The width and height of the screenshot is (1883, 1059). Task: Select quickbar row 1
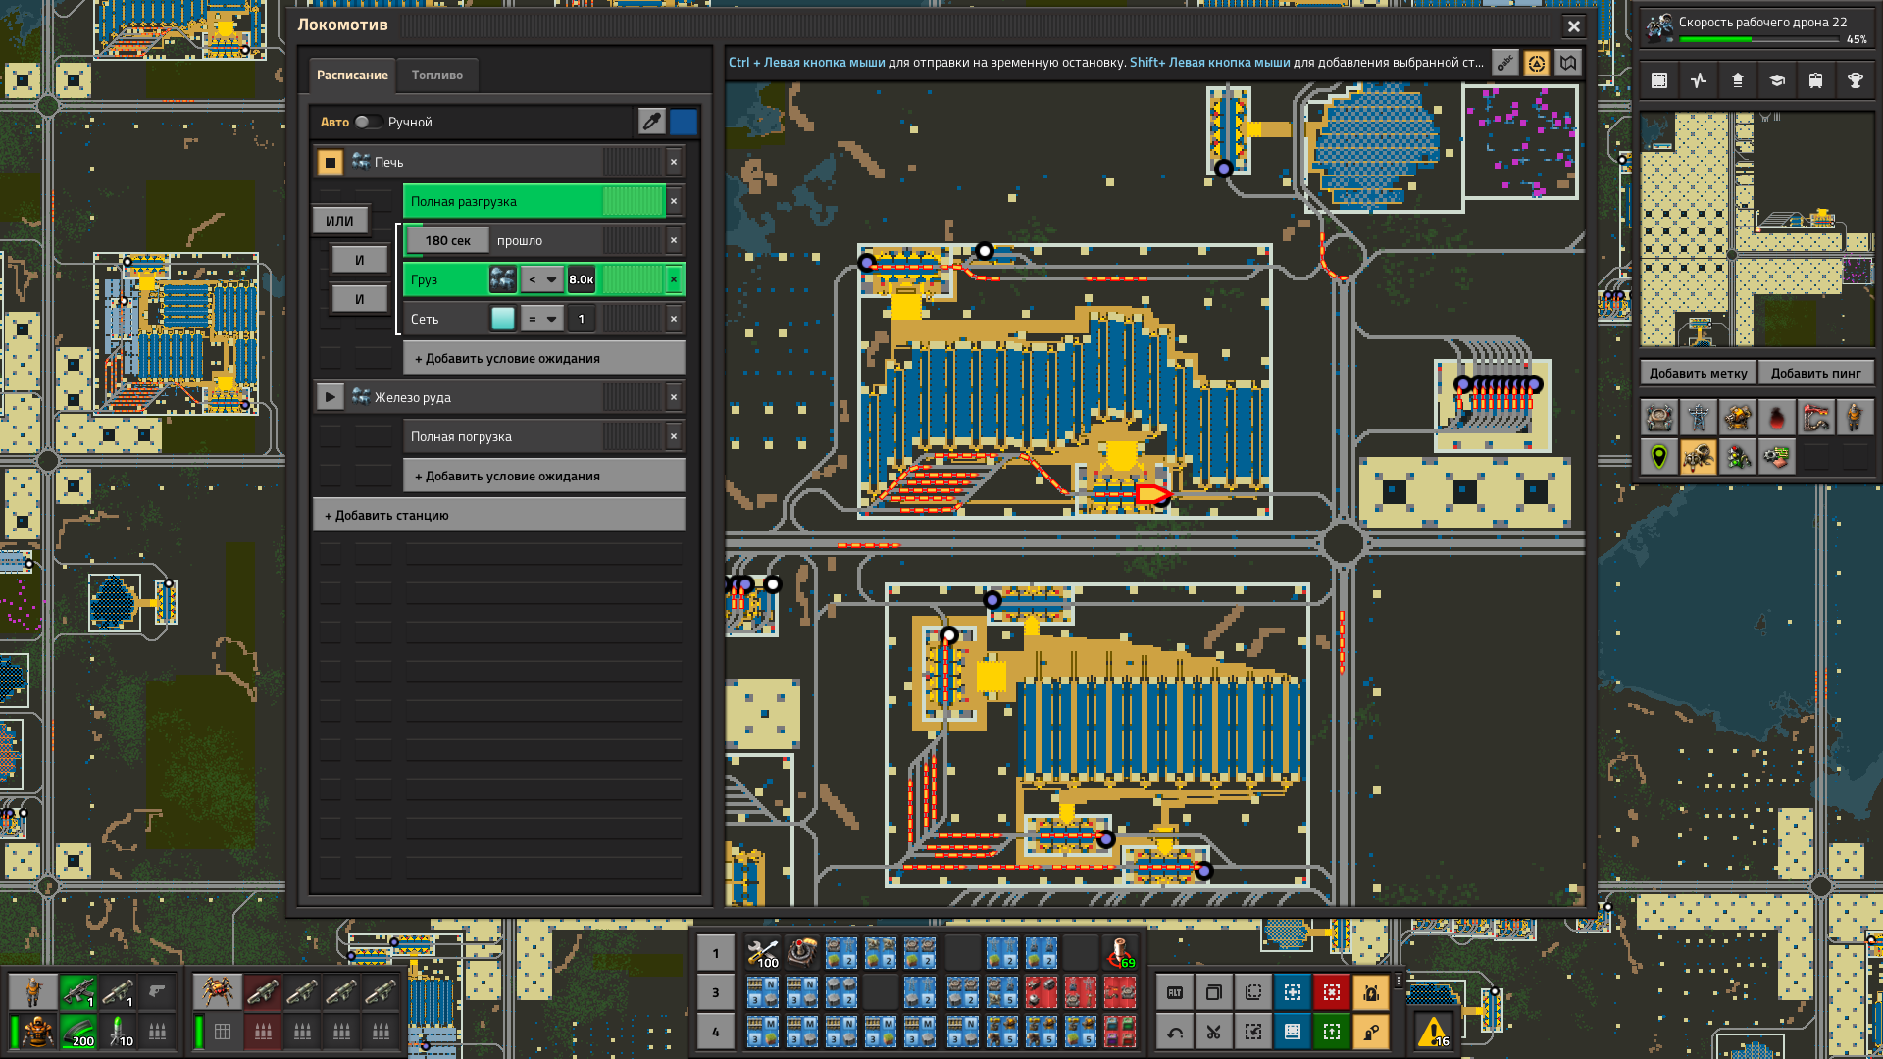click(716, 953)
